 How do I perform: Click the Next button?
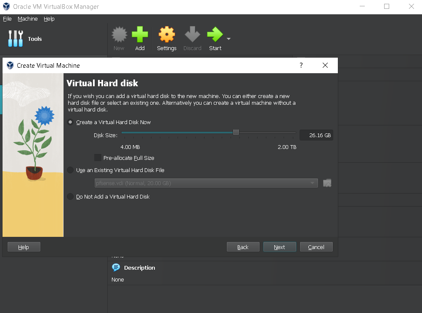tap(280, 247)
